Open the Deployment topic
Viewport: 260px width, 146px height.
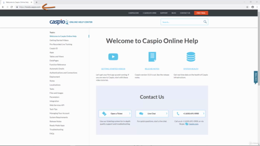[x=54, y=77]
